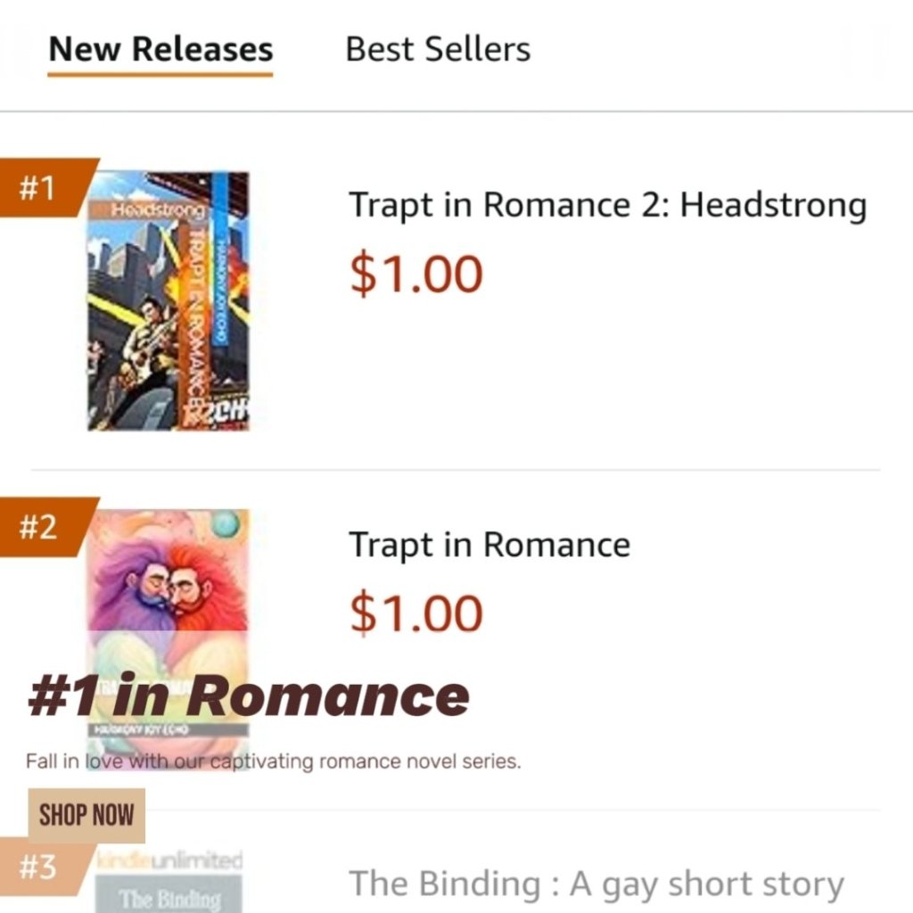The height and width of the screenshot is (913, 913).
Task: Click the #1 rank badge
Action: pyautogui.click(x=40, y=188)
